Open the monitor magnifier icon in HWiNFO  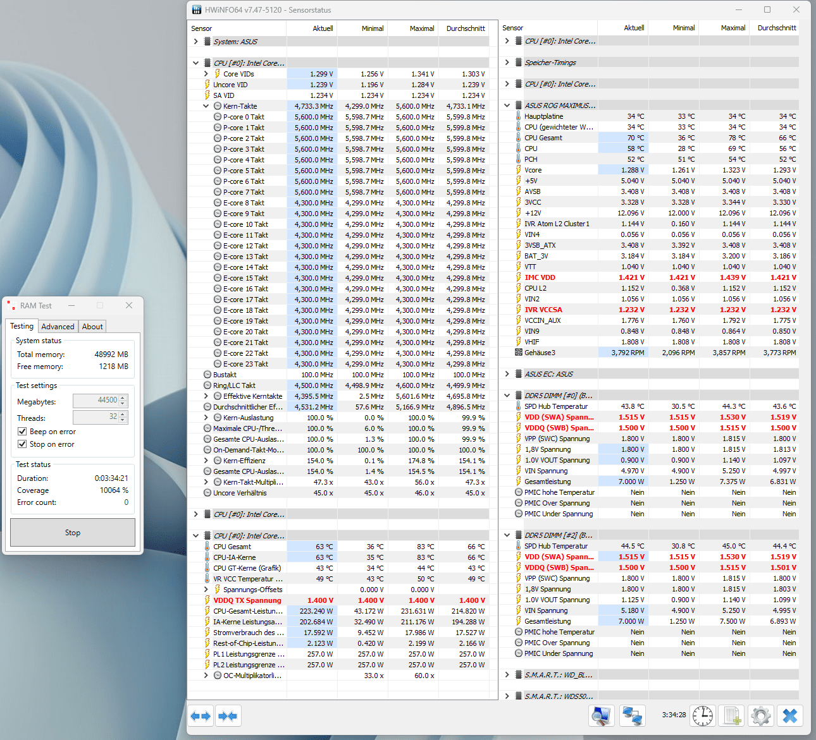[602, 716]
